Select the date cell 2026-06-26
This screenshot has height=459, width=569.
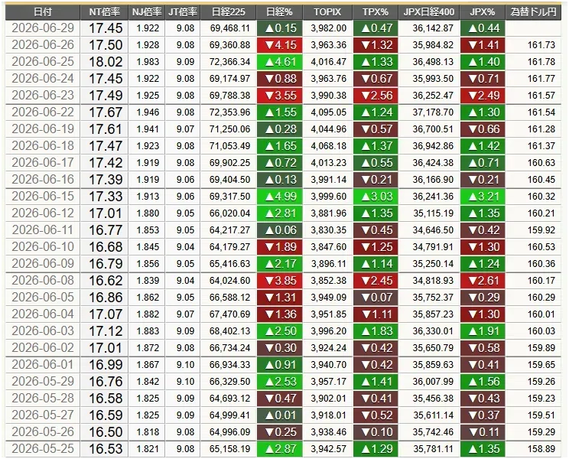(43, 44)
